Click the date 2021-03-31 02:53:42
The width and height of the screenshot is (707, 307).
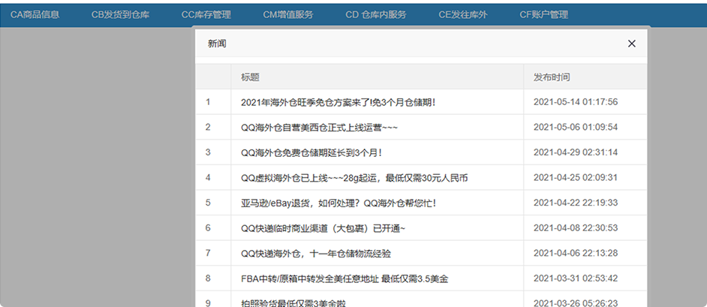point(576,278)
